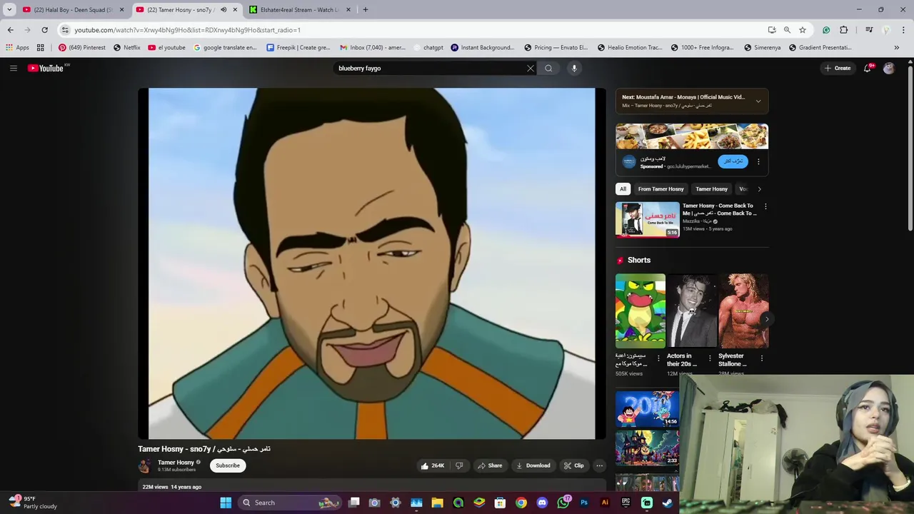Open the YouTube hamburger guide menu
This screenshot has height=514, width=914.
pyautogui.click(x=13, y=68)
